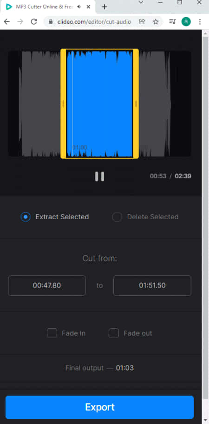The height and width of the screenshot is (424, 209).
Task: Open Chrome three-dot menu
Action: (200, 22)
